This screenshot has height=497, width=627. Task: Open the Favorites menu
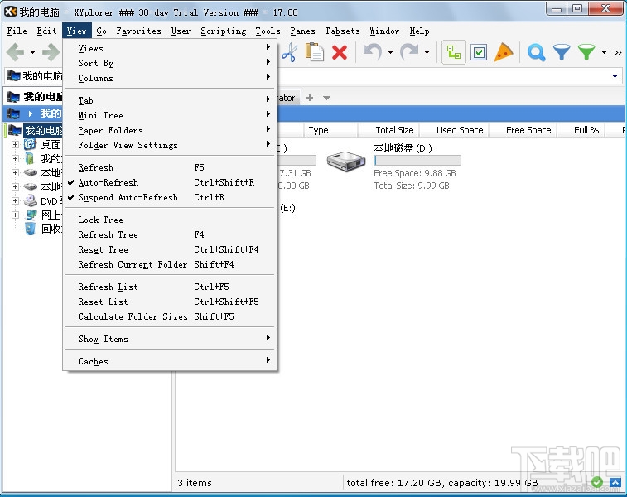click(138, 31)
